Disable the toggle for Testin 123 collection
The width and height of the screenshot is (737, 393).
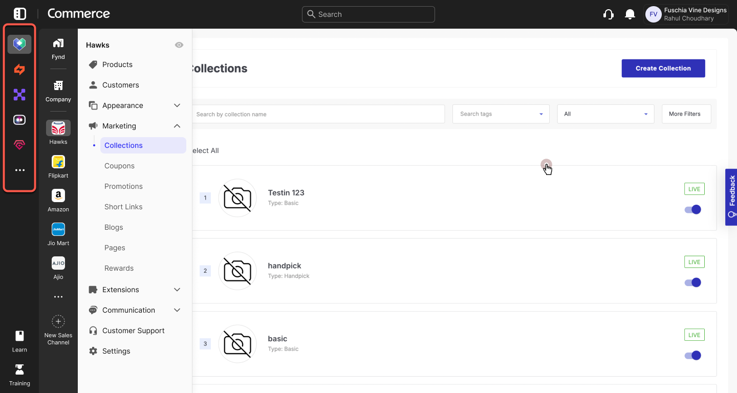(692, 209)
